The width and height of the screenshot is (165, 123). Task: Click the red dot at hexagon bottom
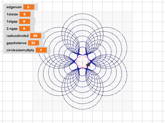point(82,68)
